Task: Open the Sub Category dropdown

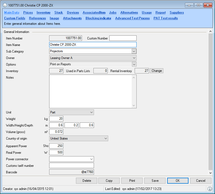Action: pyautogui.click(x=134, y=51)
